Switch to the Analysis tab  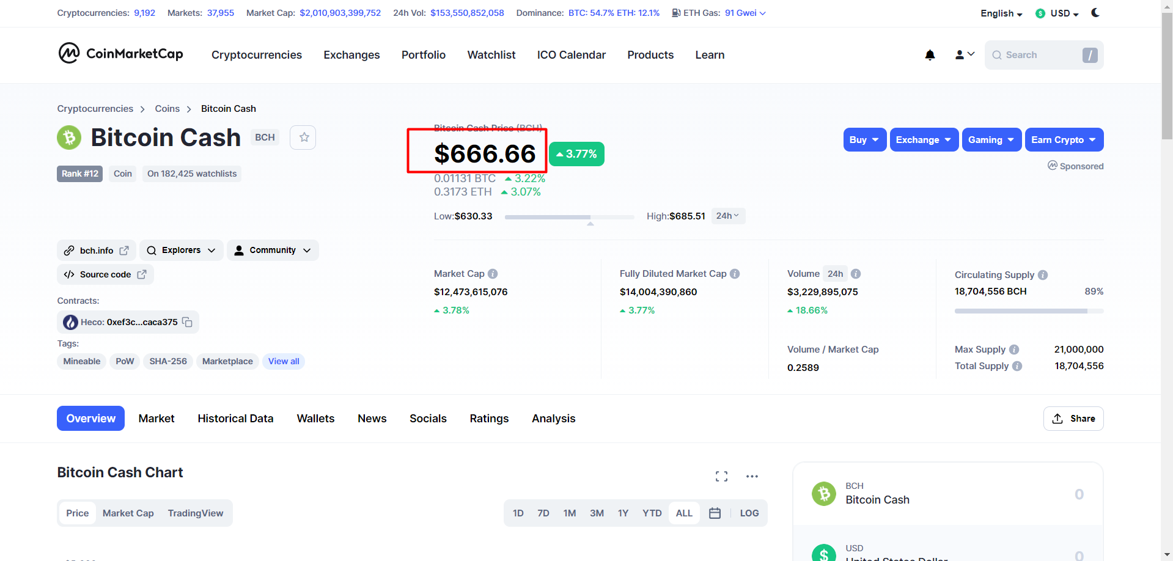tap(554, 419)
